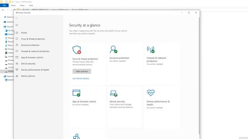Screen dimensions: 248x139
Task: Open the Device security tile icon
Action: coord(114,93)
